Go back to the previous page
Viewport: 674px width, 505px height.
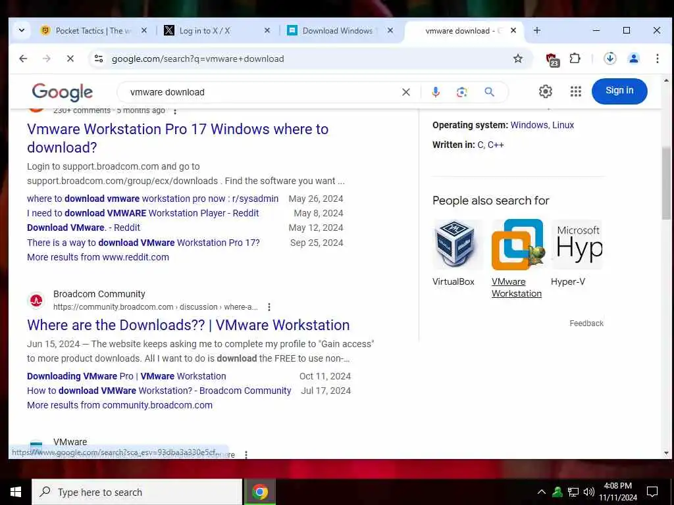pos(23,59)
